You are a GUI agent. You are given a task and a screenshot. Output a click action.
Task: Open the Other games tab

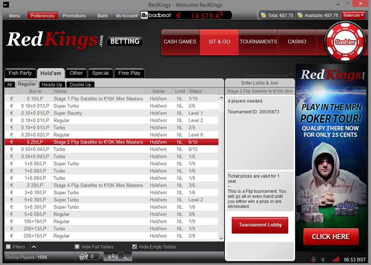point(76,73)
